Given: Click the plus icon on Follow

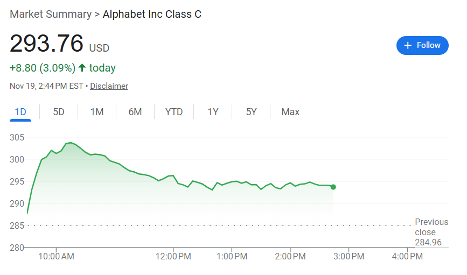Looking at the screenshot, I should point(408,45).
